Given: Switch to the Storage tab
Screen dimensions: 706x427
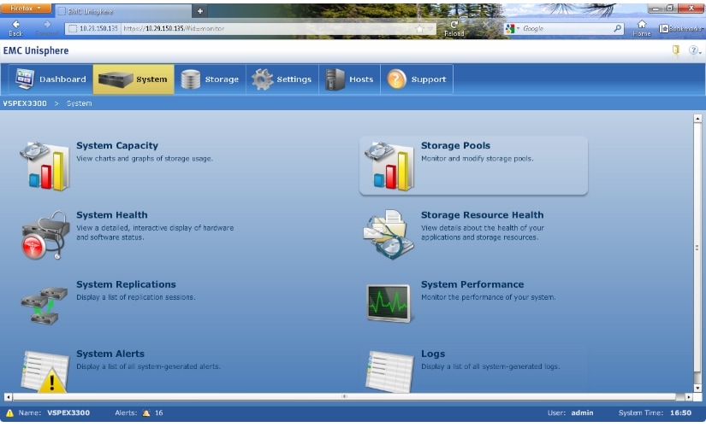Looking at the screenshot, I should click(x=210, y=79).
